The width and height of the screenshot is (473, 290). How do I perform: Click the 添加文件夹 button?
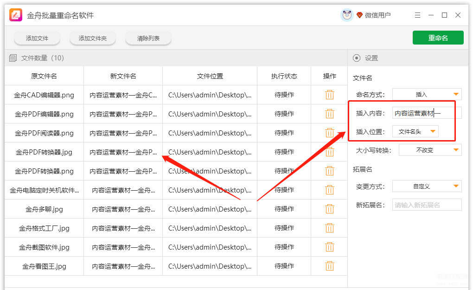click(x=93, y=39)
